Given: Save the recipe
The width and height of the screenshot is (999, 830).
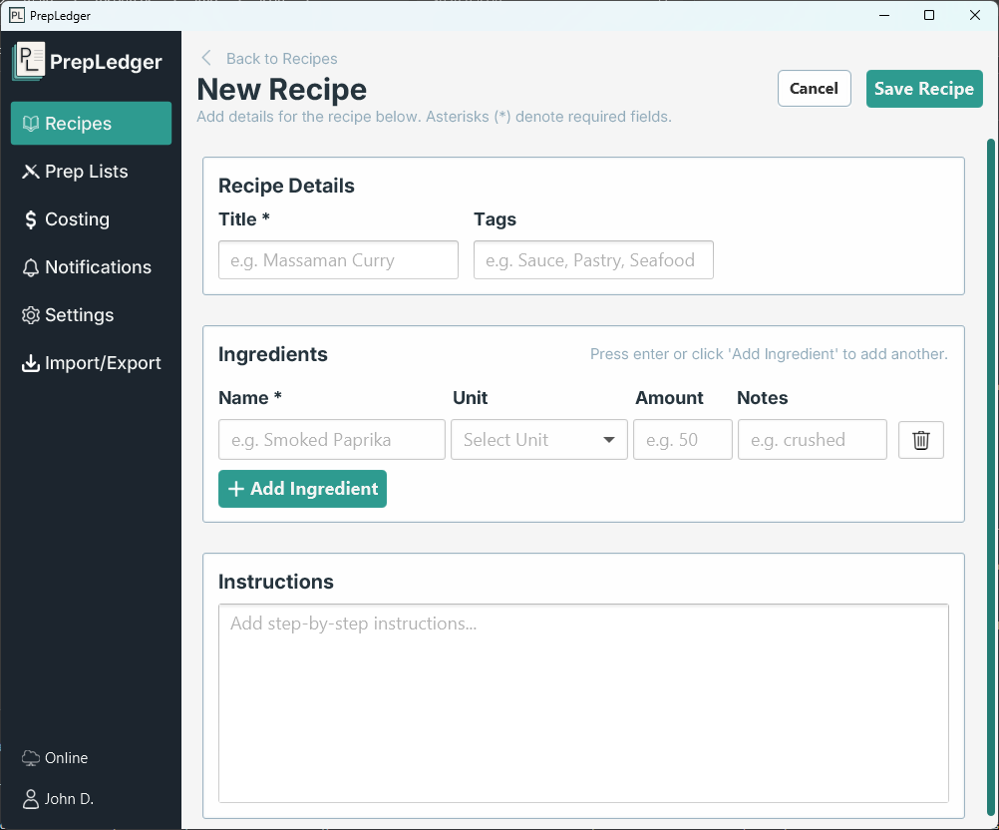Looking at the screenshot, I should (x=924, y=89).
